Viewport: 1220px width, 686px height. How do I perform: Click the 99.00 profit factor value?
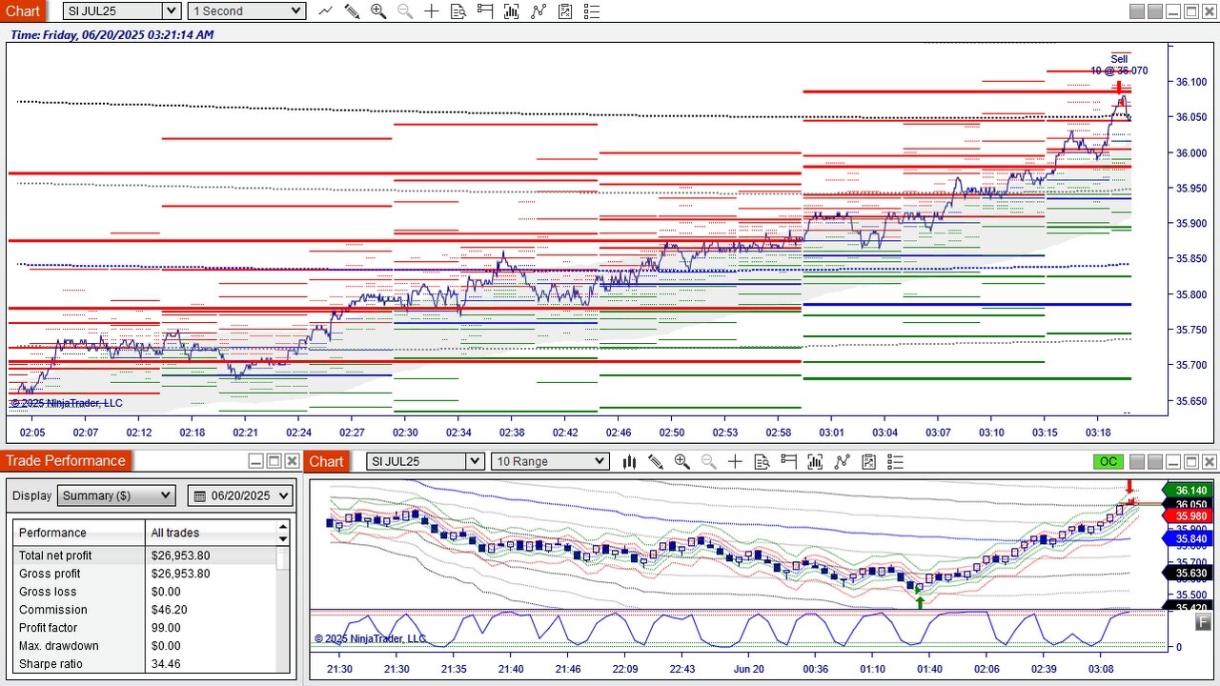pos(166,628)
